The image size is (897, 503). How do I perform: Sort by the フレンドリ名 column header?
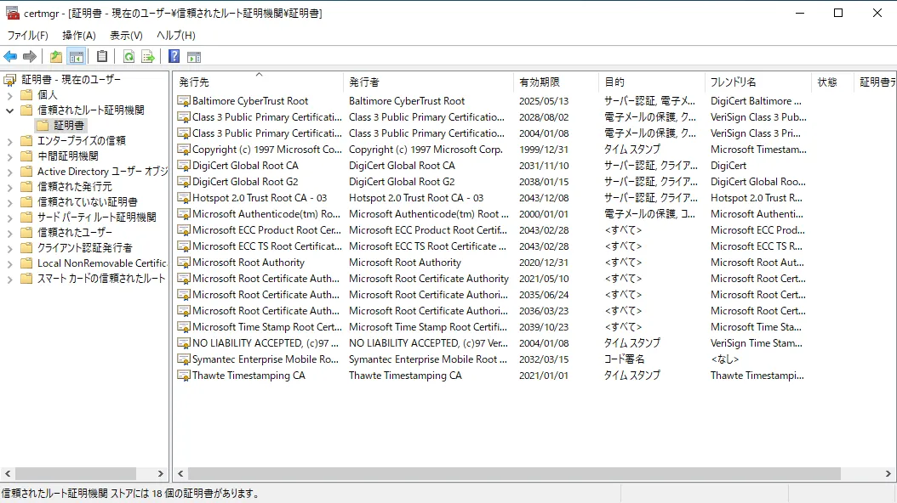coord(758,82)
